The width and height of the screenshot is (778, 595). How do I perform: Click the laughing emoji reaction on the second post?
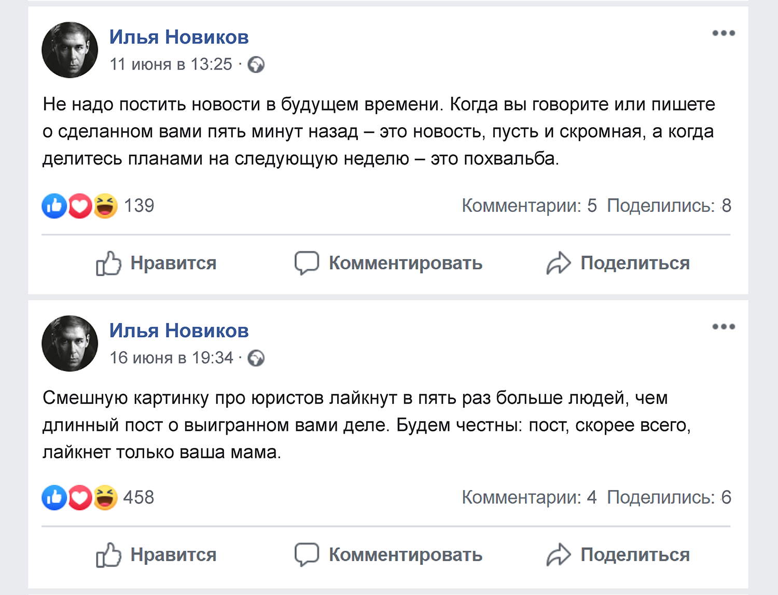coord(105,497)
